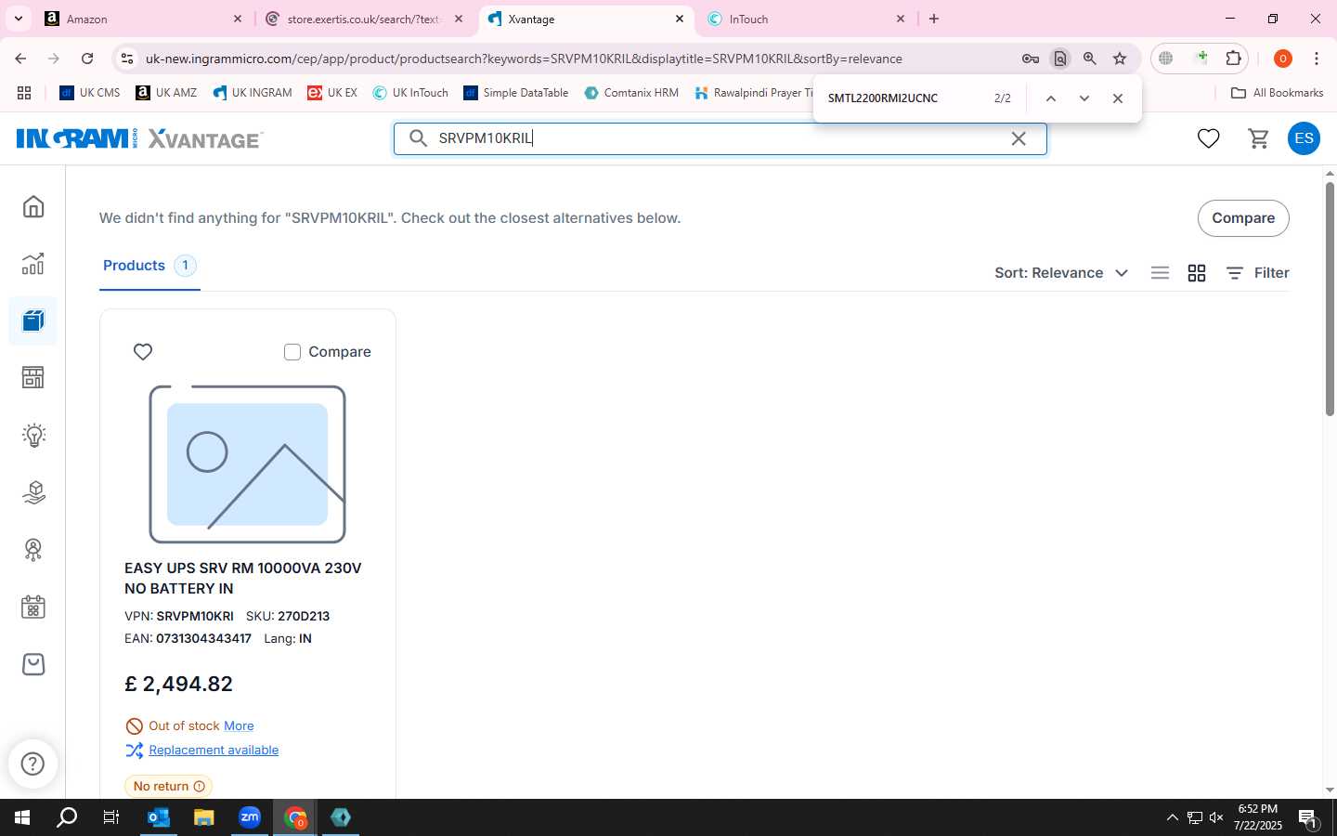Click the browser address bar URL

coord(524,59)
